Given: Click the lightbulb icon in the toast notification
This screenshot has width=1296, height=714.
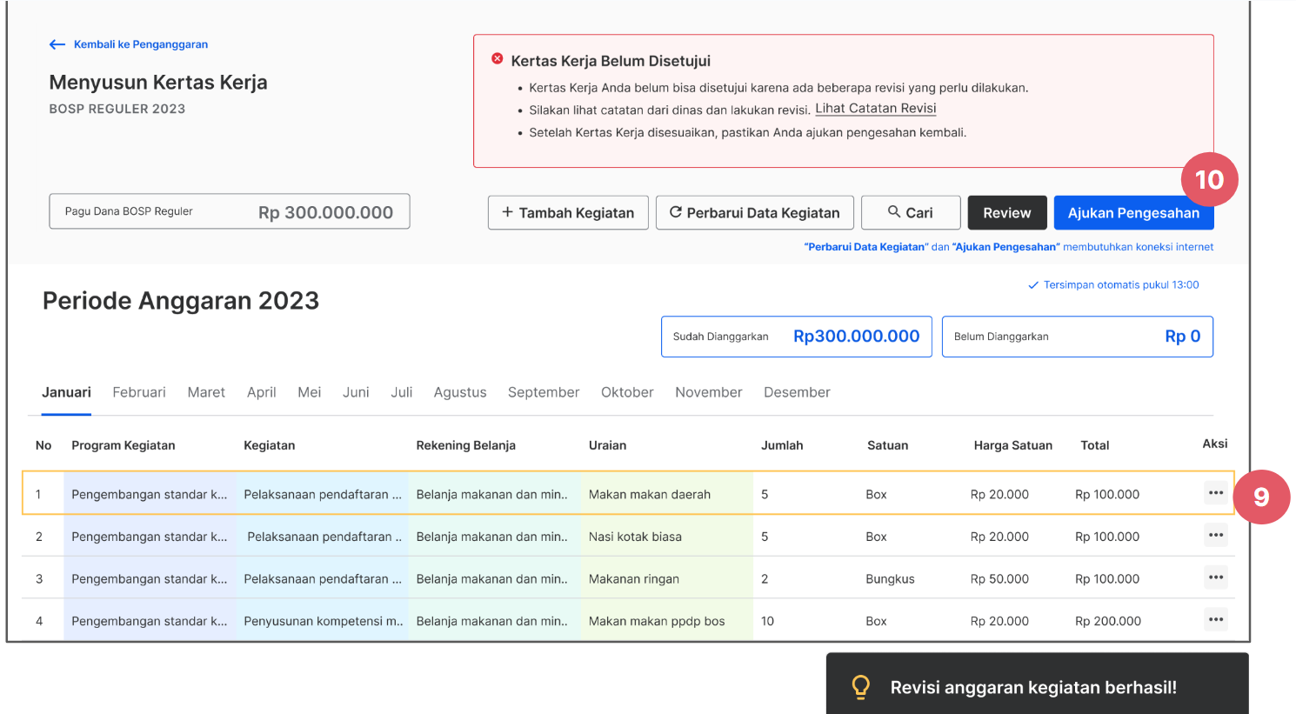Looking at the screenshot, I should (x=860, y=687).
